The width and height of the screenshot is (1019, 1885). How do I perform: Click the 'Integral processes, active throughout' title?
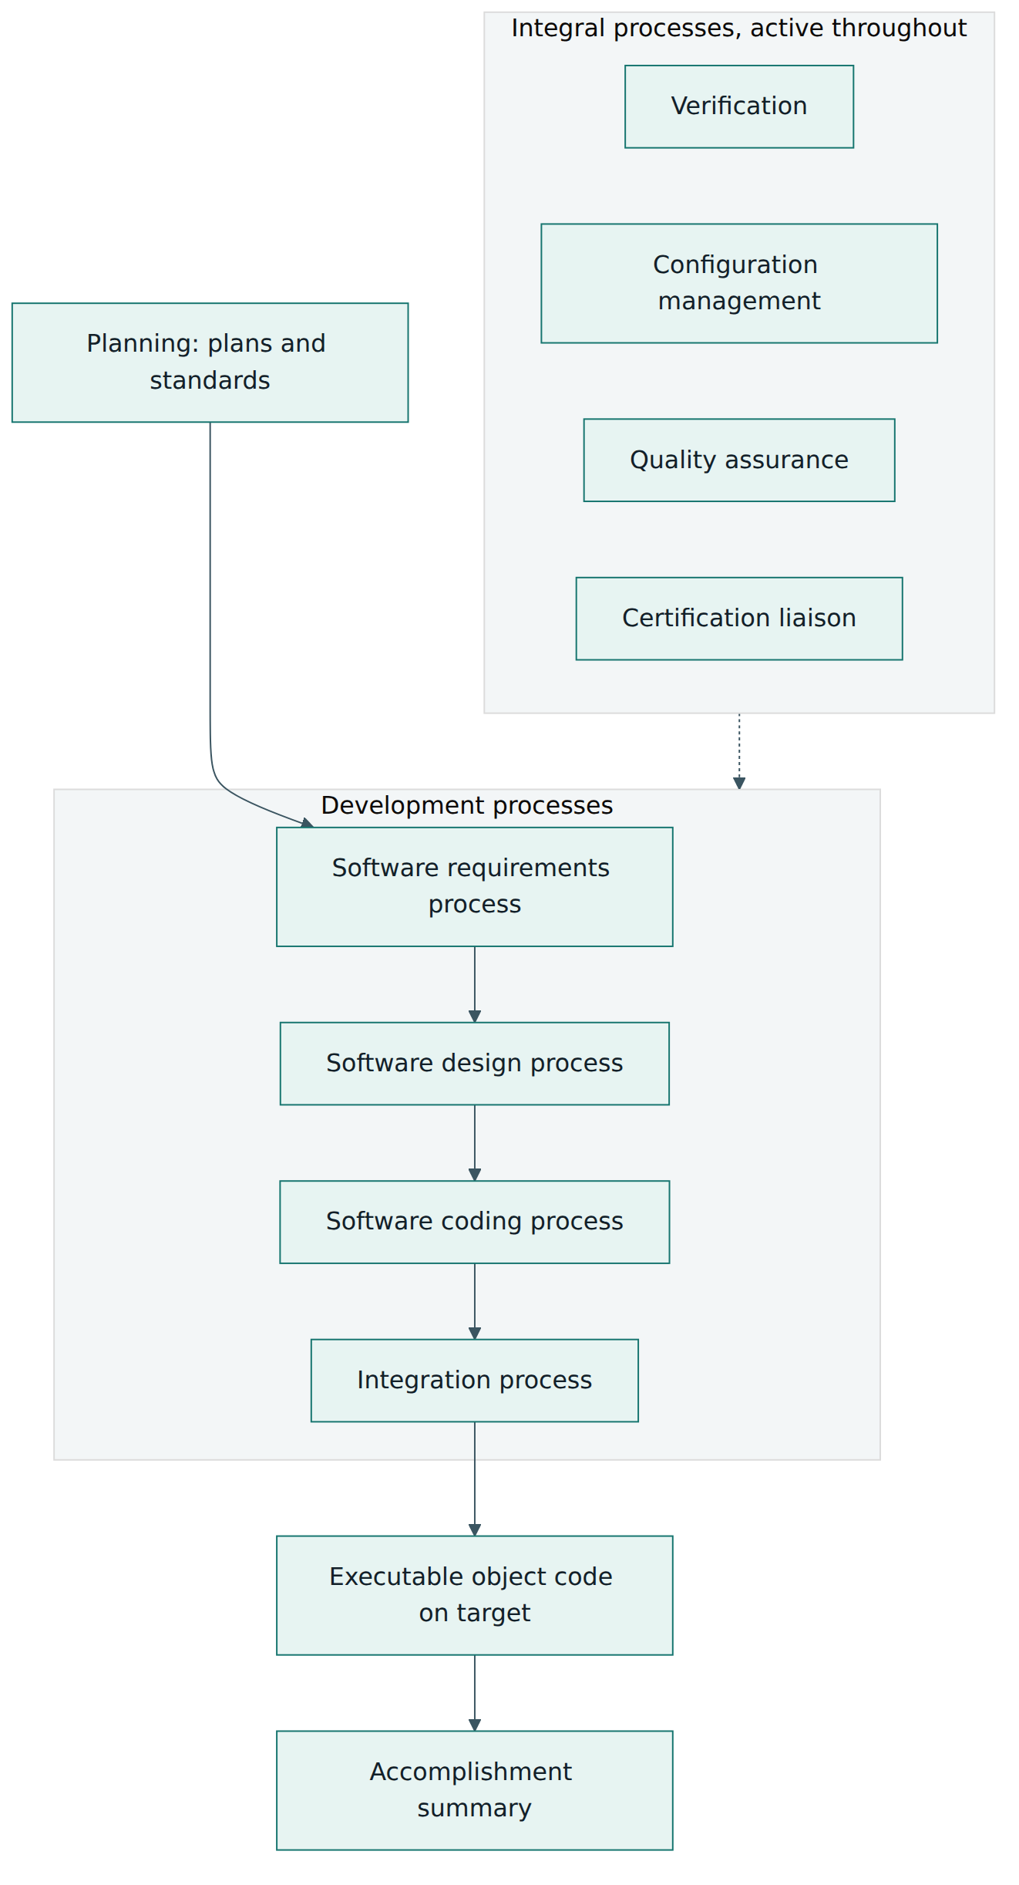(x=738, y=29)
